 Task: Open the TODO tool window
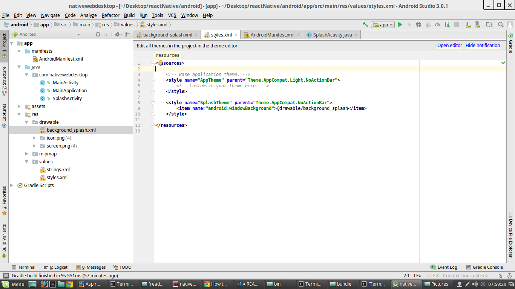(122, 267)
